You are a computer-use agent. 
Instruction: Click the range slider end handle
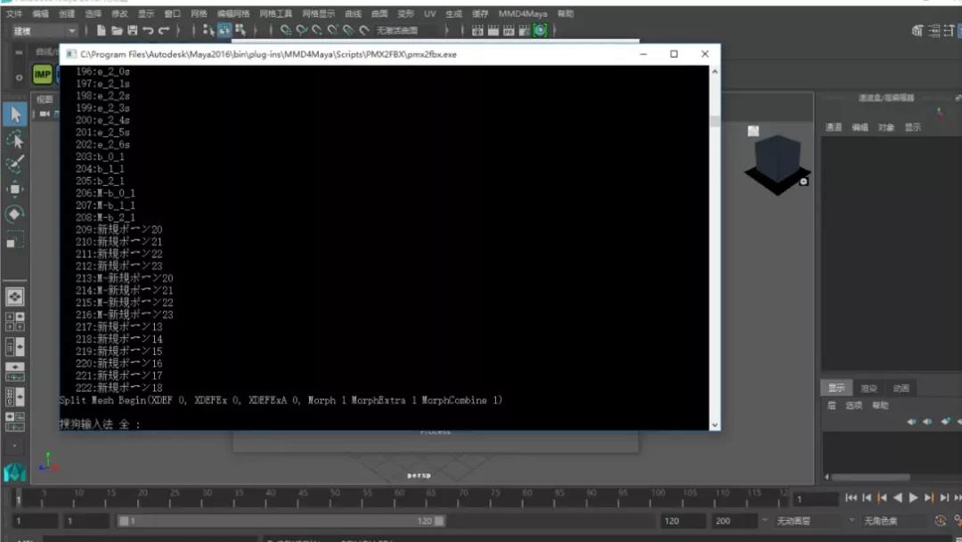tap(439, 521)
